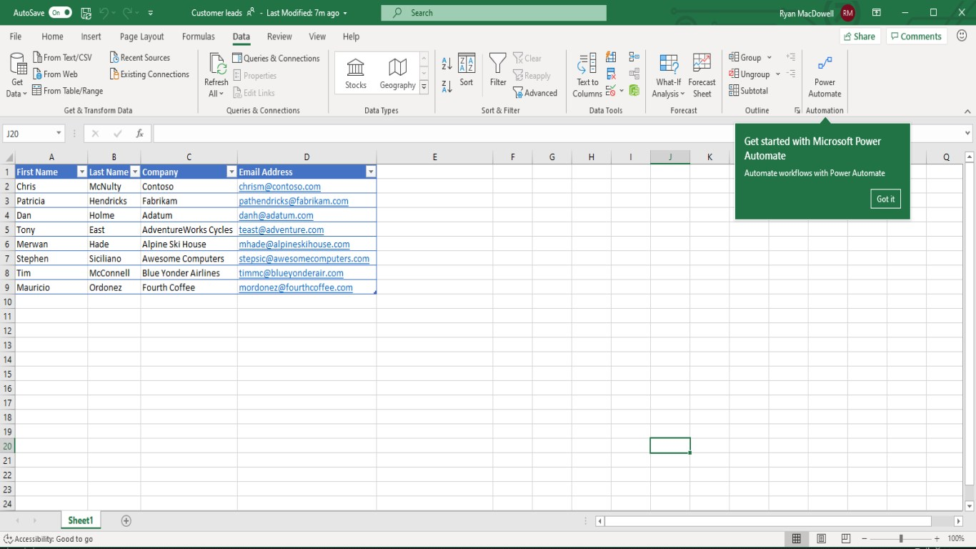Select the Geography data type
The image size is (976, 549).
coord(397,71)
